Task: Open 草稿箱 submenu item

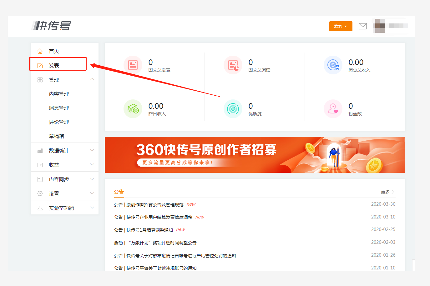Action: point(57,136)
